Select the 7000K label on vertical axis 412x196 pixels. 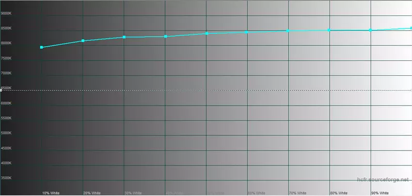point(6,73)
